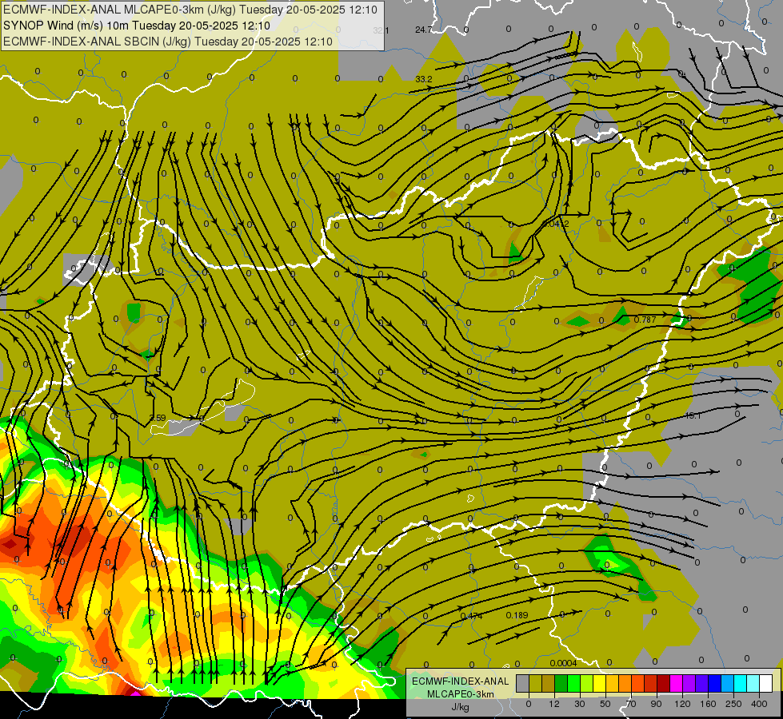Click the map value 0.787
Viewport: 783px width, 719px height.
click(645, 320)
